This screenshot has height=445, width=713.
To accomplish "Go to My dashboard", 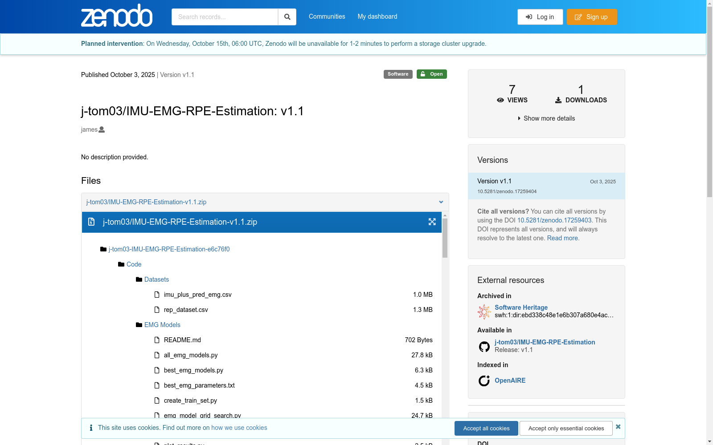I will coord(377,16).
